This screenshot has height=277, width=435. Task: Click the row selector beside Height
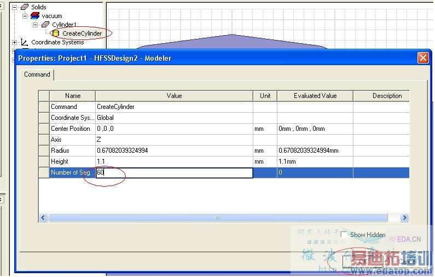click(44, 161)
